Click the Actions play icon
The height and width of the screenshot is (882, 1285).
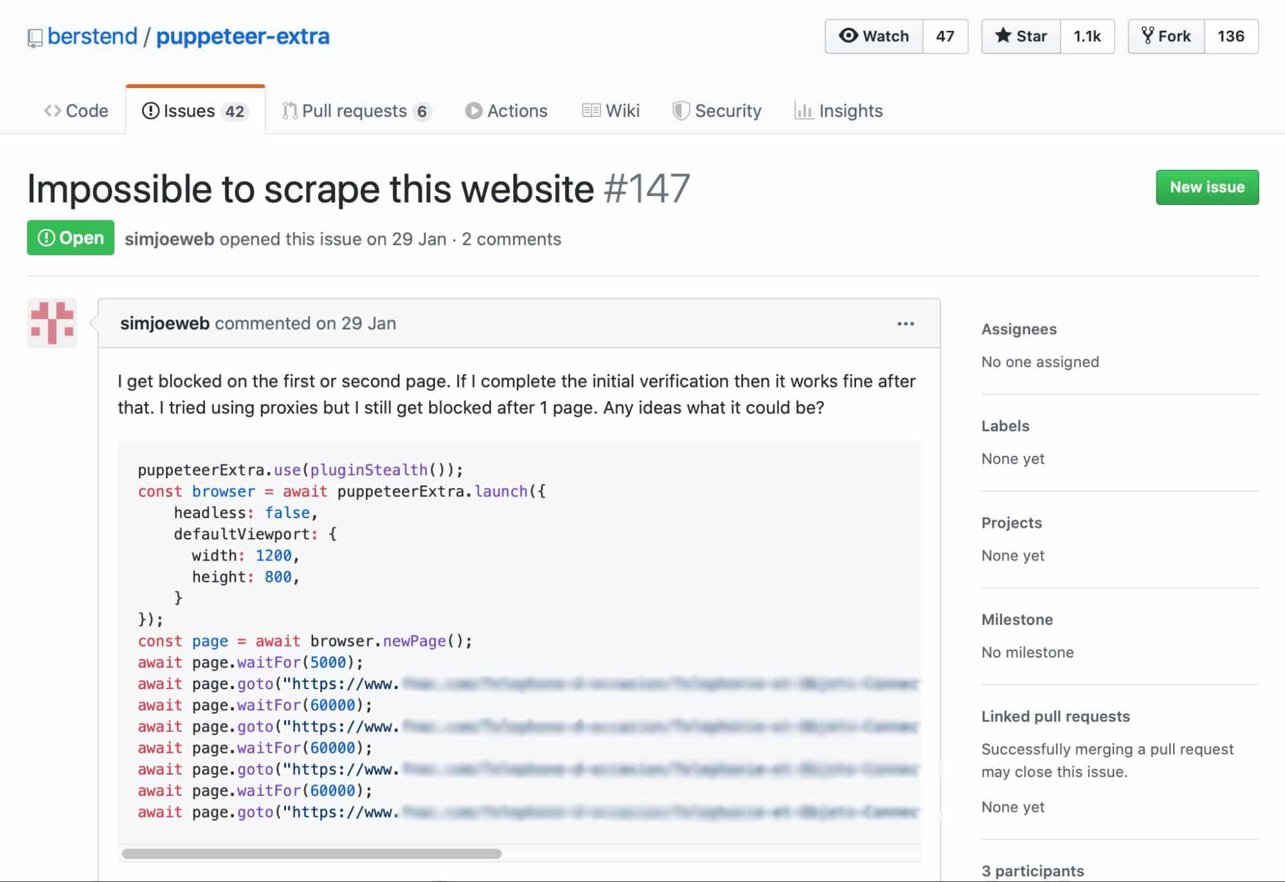[474, 111]
